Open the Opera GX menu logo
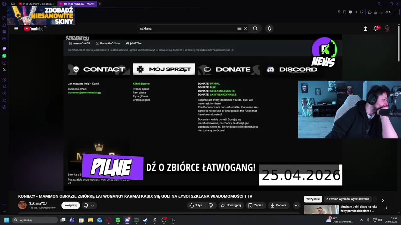Screen dimensions: 401x225 (x=4, y=4)
